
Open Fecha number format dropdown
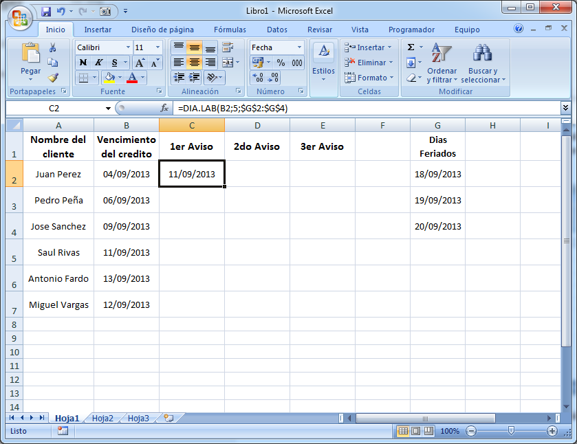300,47
